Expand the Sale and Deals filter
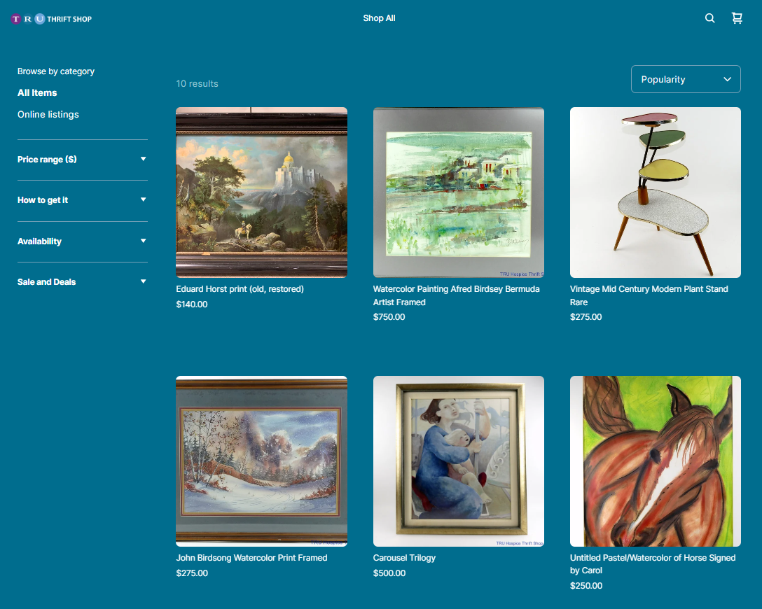This screenshot has height=609, width=762. 83,282
